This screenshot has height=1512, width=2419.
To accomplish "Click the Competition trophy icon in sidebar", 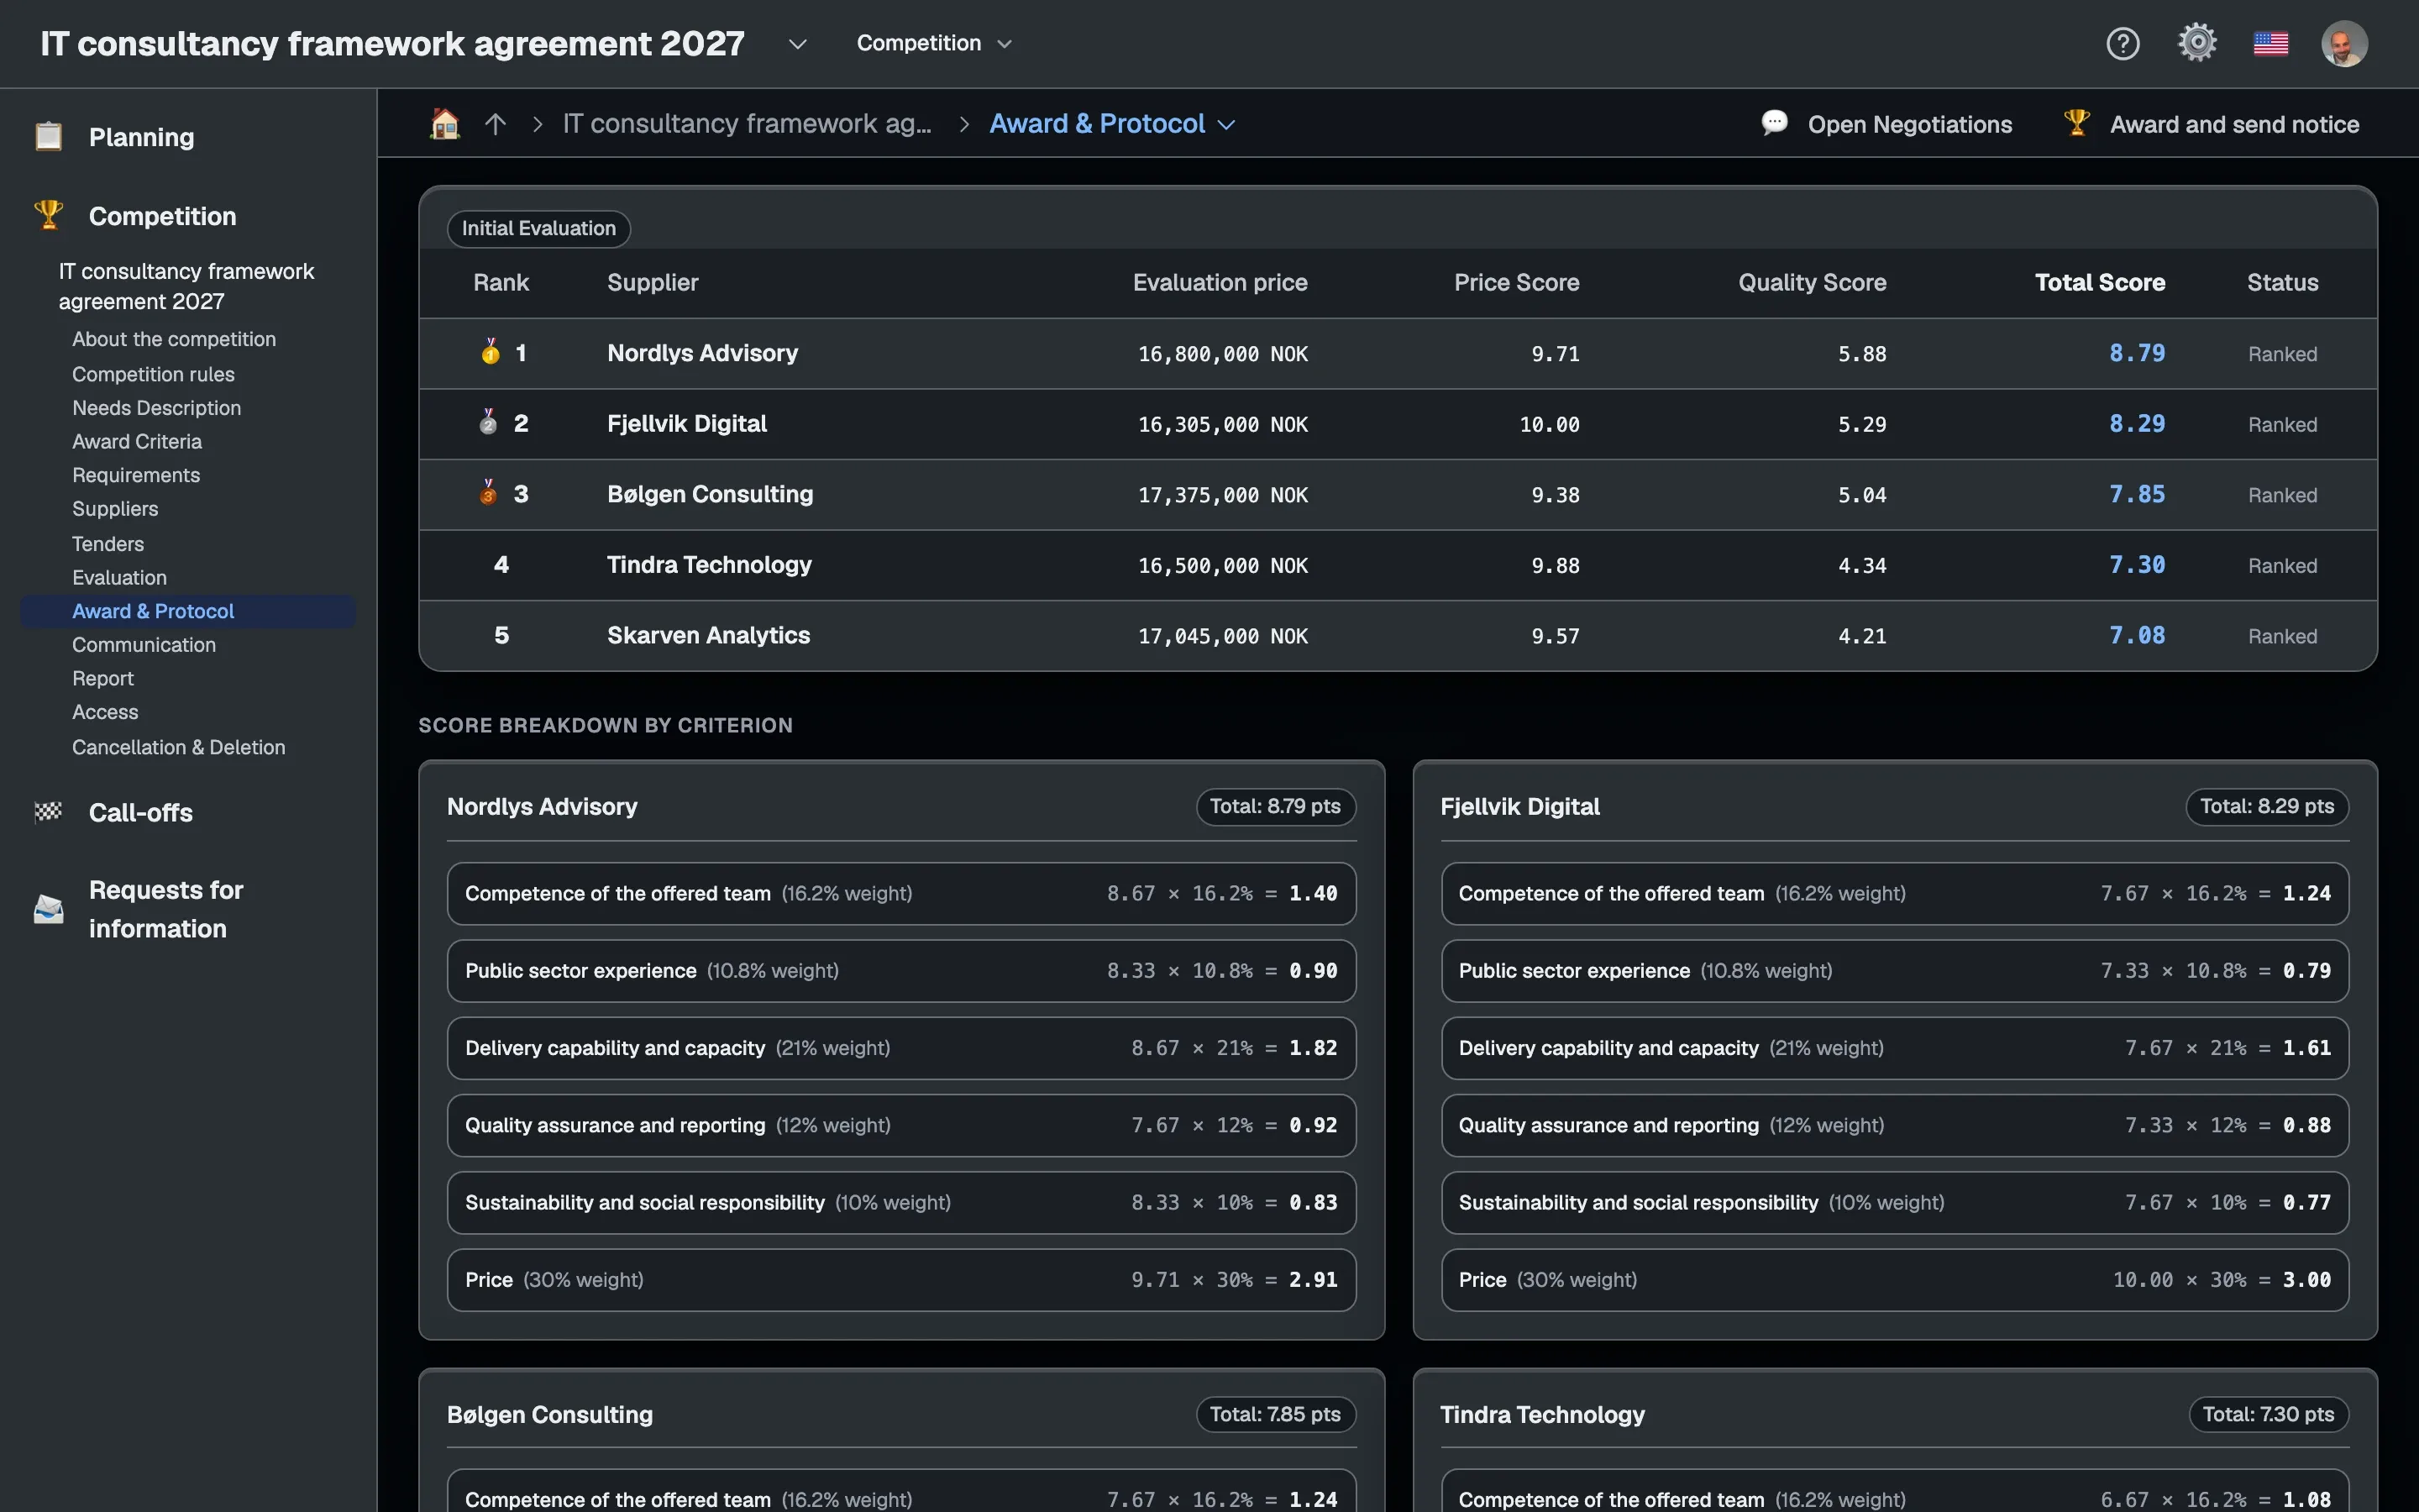I will tap(48, 215).
